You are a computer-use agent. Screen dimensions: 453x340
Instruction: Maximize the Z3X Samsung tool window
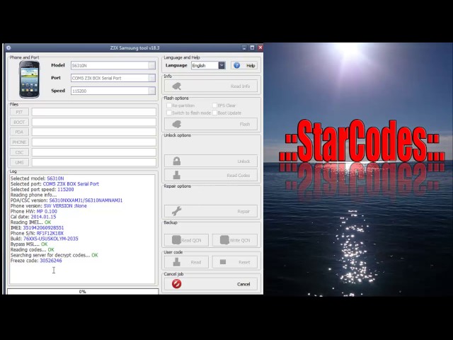coord(252,47)
